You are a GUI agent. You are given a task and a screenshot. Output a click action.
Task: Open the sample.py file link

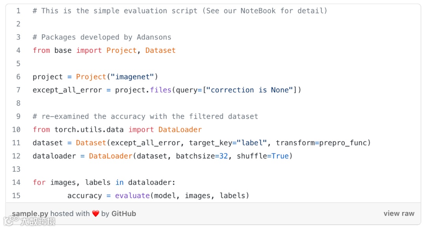coord(30,214)
